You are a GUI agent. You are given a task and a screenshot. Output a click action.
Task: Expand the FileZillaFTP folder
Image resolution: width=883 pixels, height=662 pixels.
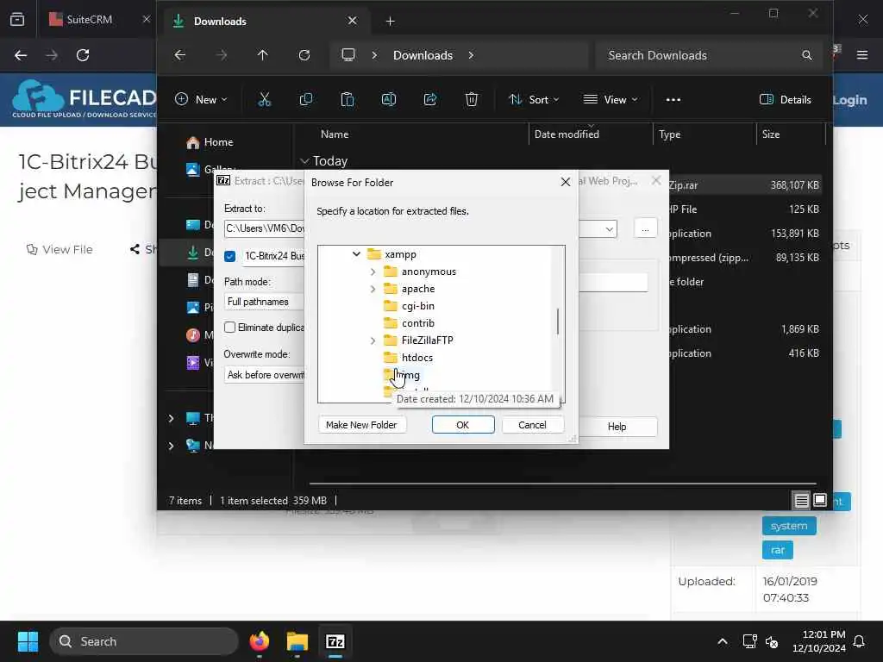click(x=373, y=340)
